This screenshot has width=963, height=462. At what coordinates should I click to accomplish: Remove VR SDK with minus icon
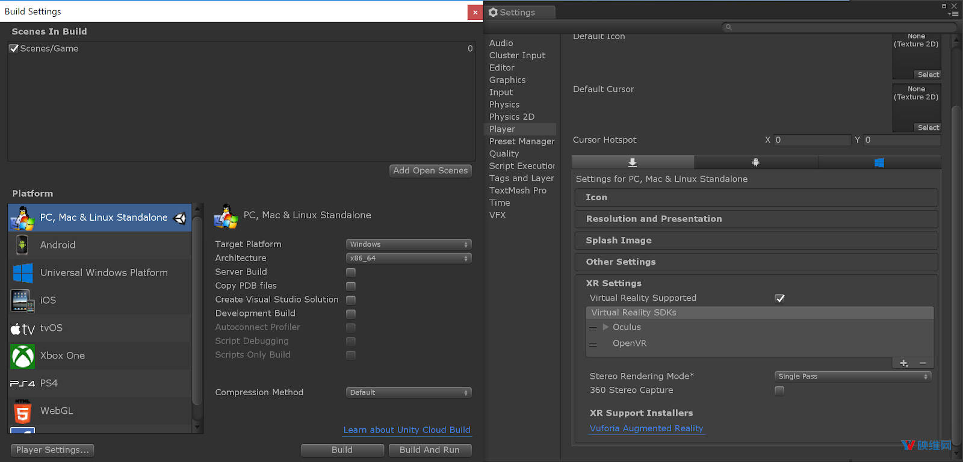pyautogui.click(x=923, y=363)
